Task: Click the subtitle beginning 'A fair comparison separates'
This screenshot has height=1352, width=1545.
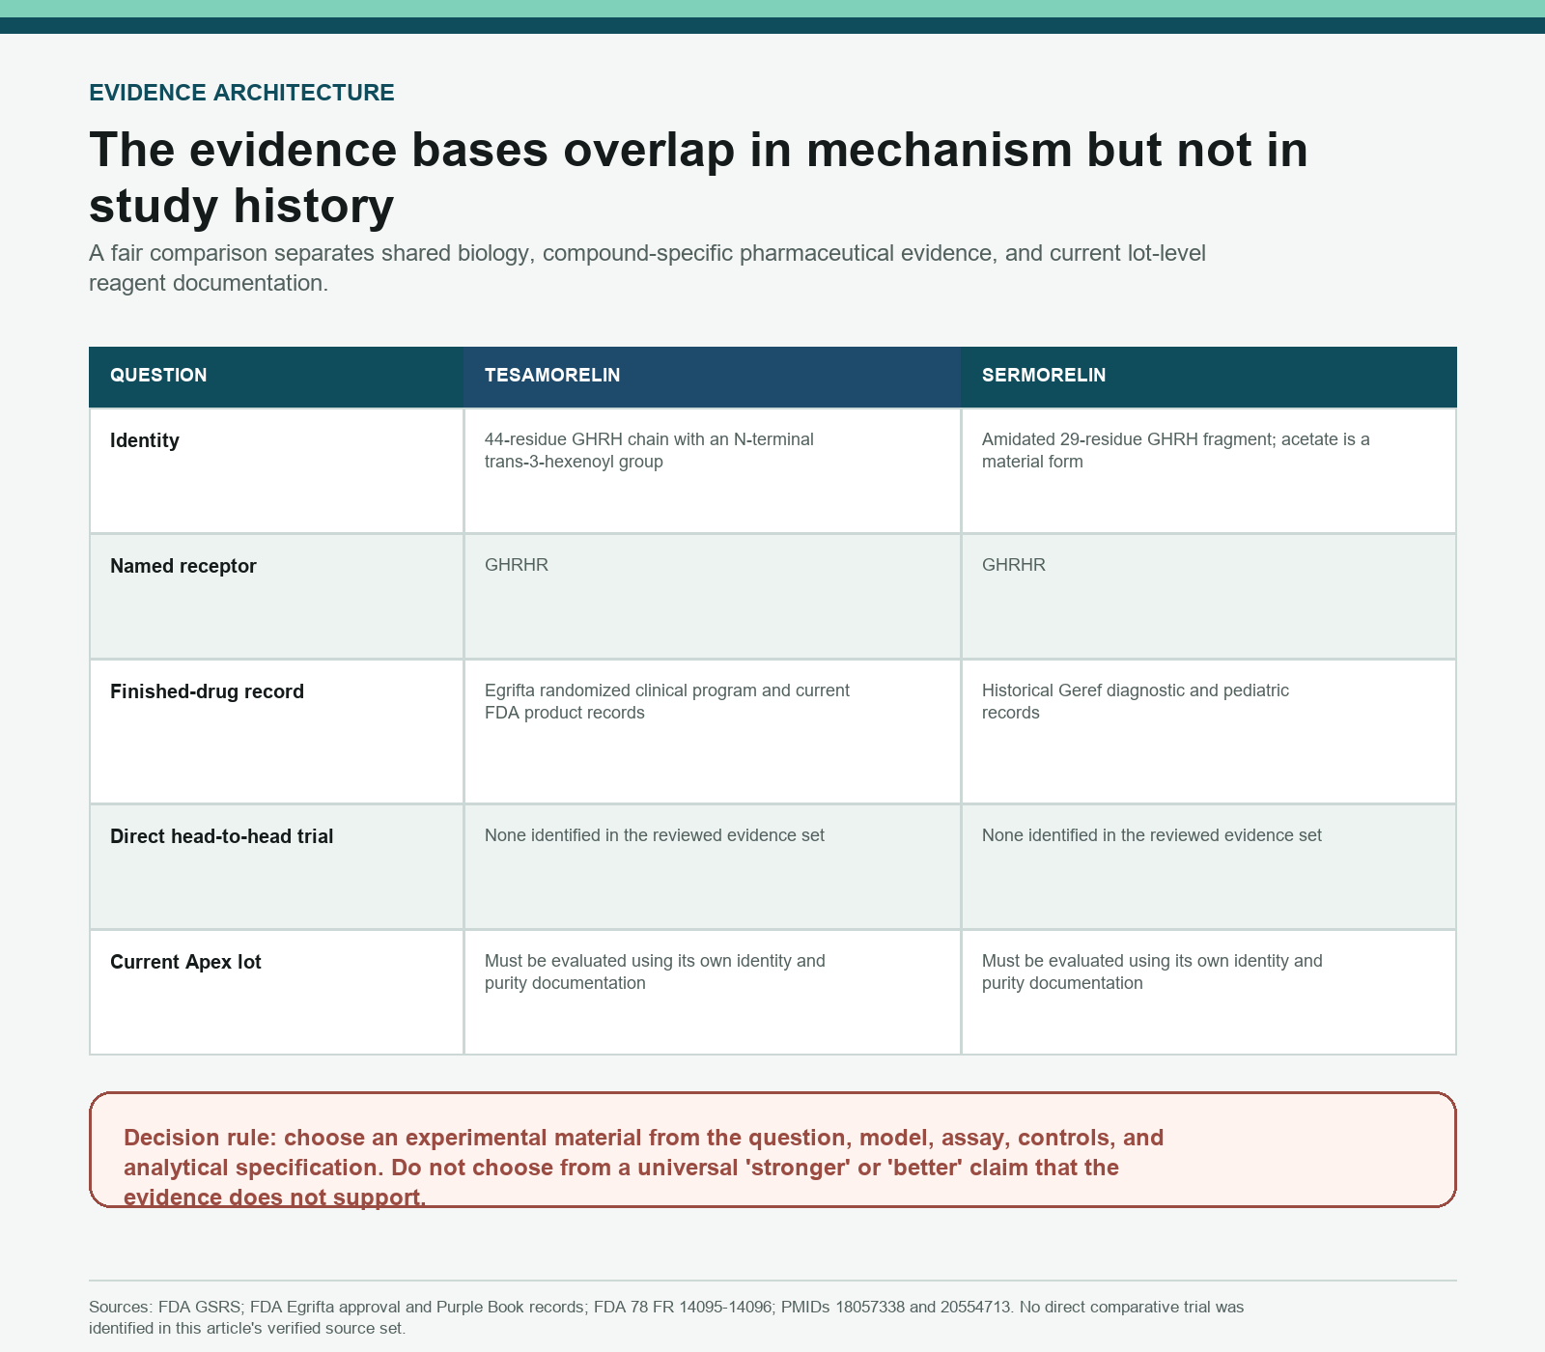Action: tap(647, 268)
